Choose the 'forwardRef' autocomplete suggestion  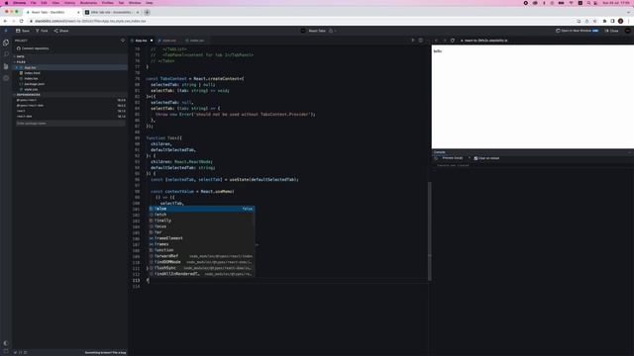(x=201, y=256)
